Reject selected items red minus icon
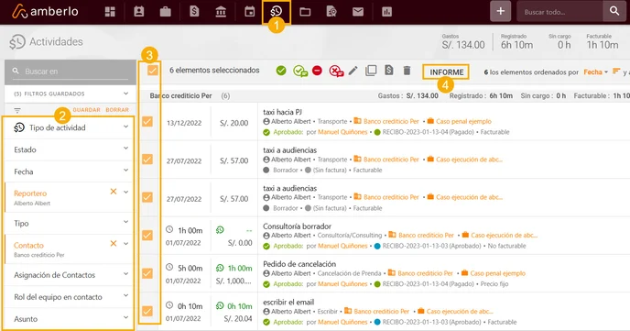630x331 pixels. 317,71
